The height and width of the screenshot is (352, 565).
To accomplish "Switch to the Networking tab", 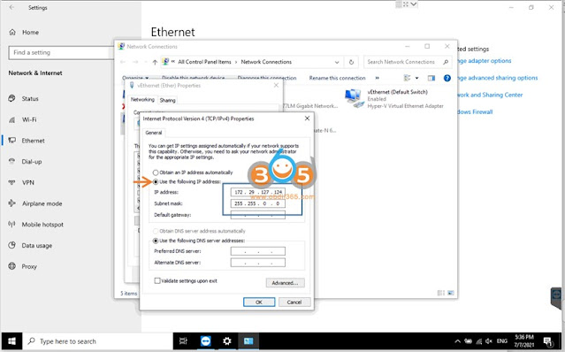I will [142, 99].
